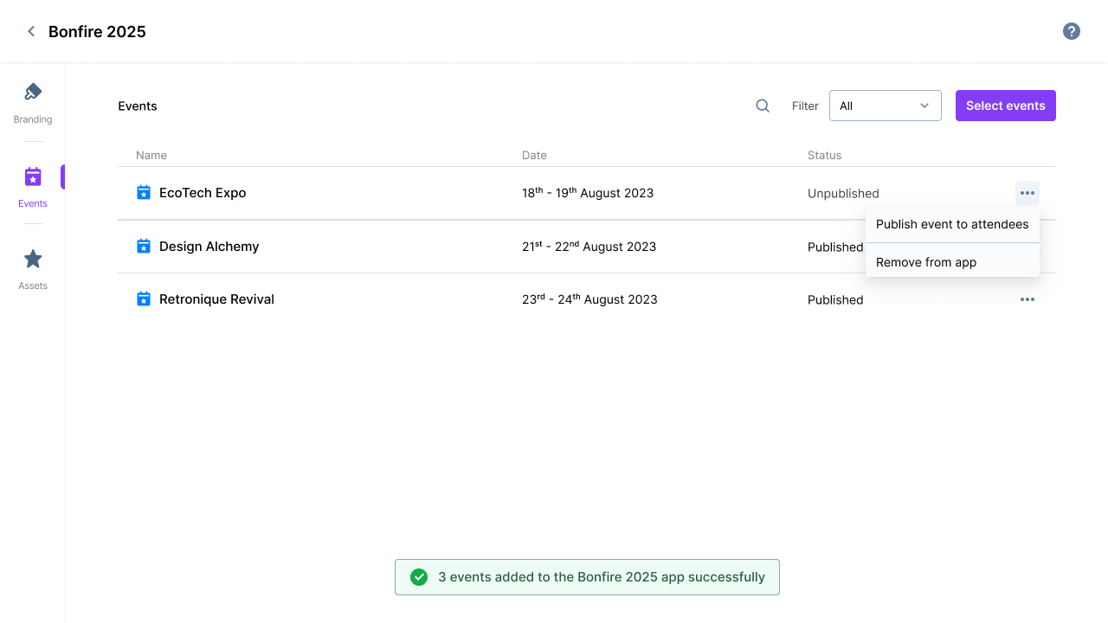This screenshot has height=623, width=1108.
Task: Click the calendar icon beside EcoTech Expo
Action: pyautogui.click(x=144, y=192)
